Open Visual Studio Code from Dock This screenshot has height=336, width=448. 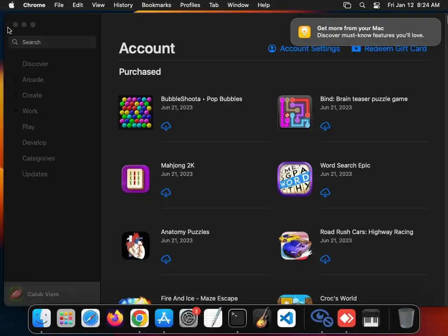(x=287, y=318)
